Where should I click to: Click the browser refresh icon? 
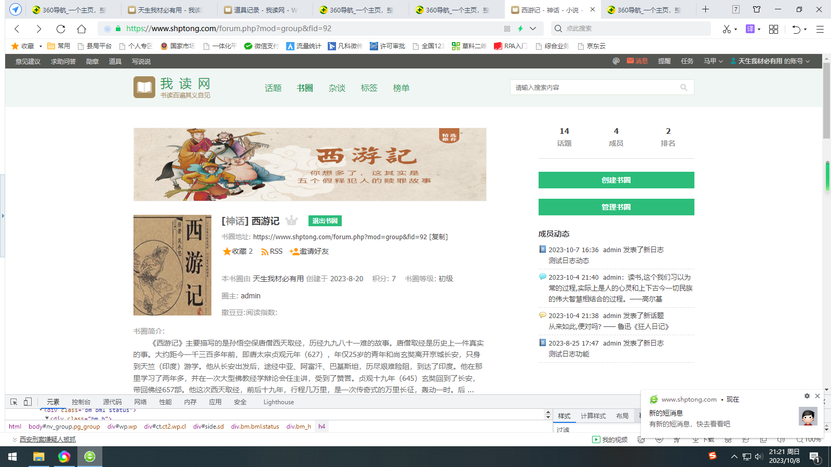click(x=61, y=29)
